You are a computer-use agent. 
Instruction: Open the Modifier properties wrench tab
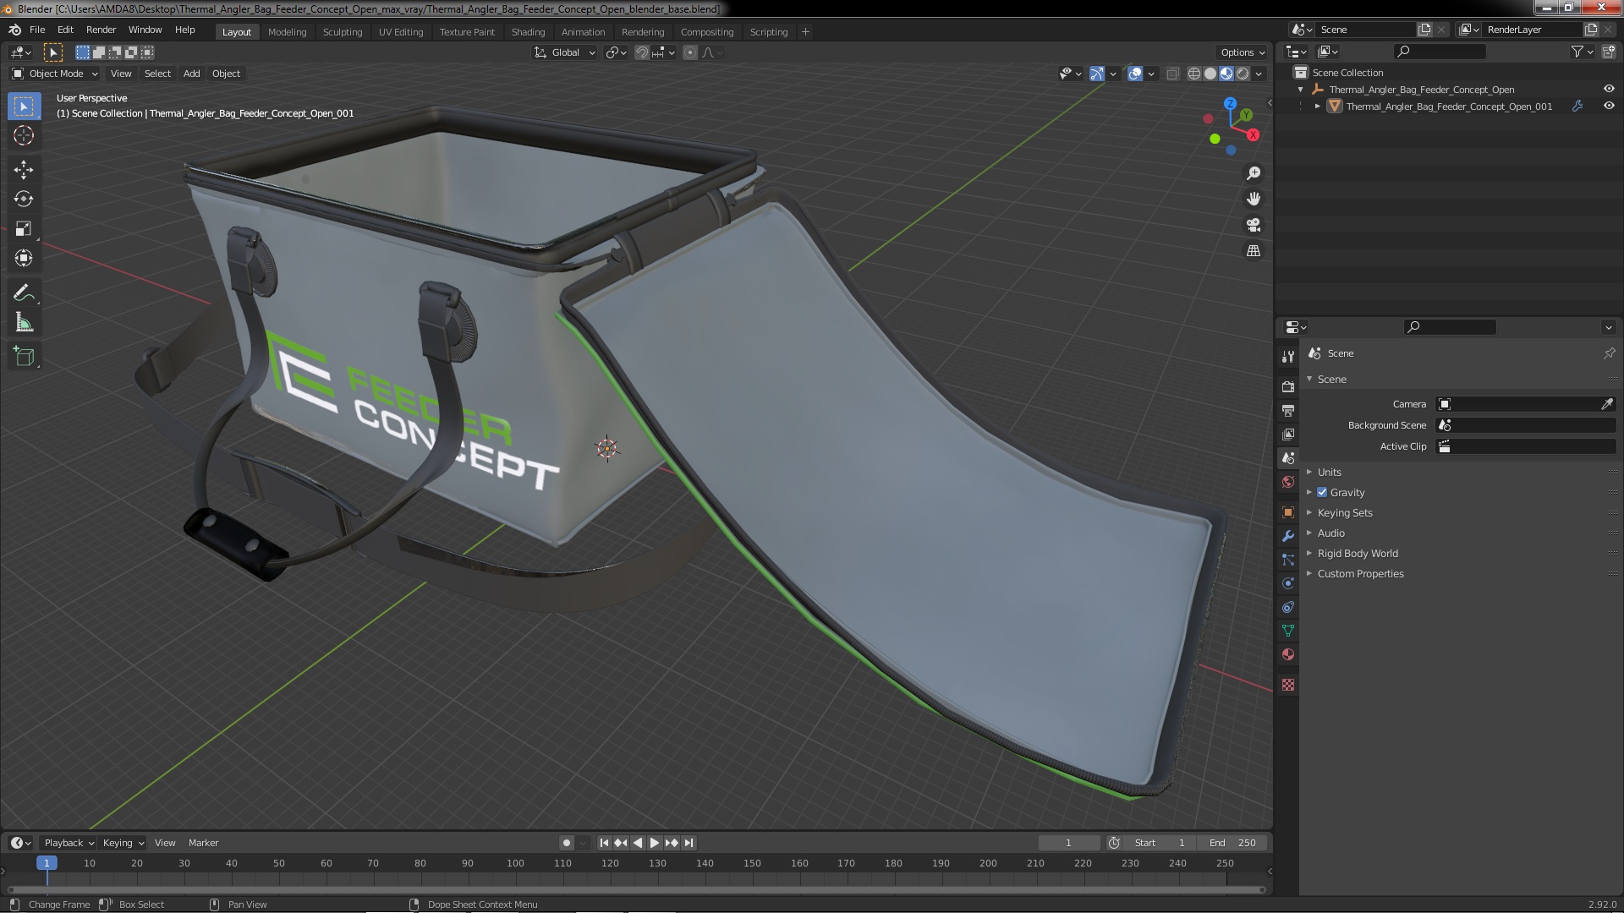pos(1288,536)
